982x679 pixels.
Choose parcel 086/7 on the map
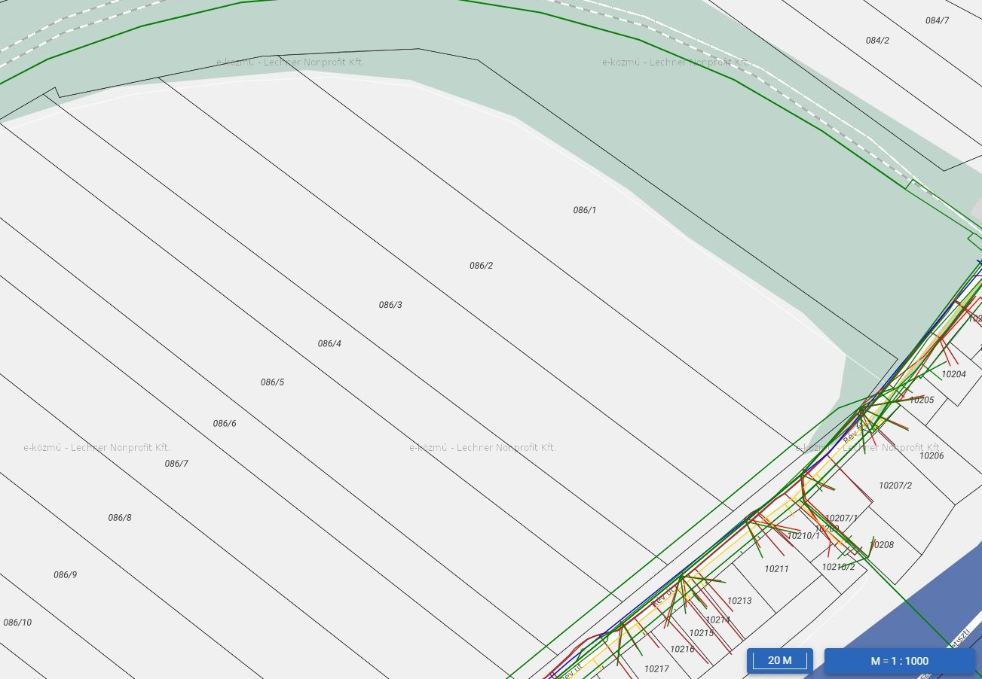(176, 464)
